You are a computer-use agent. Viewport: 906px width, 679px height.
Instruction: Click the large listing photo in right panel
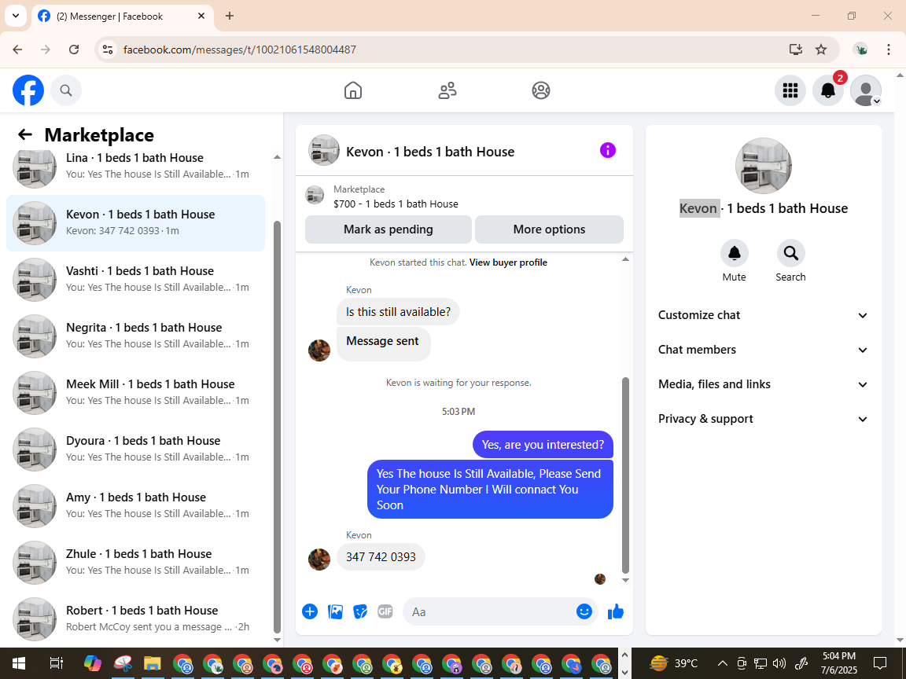click(x=764, y=166)
